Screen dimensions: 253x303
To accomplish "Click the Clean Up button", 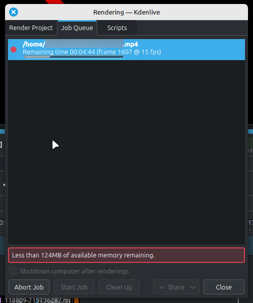I will tap(119, 287).
